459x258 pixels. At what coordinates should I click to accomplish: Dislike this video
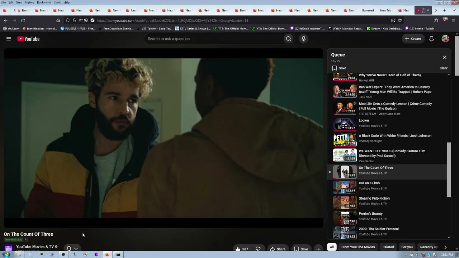pyautogui.click(x=258, y=249)
